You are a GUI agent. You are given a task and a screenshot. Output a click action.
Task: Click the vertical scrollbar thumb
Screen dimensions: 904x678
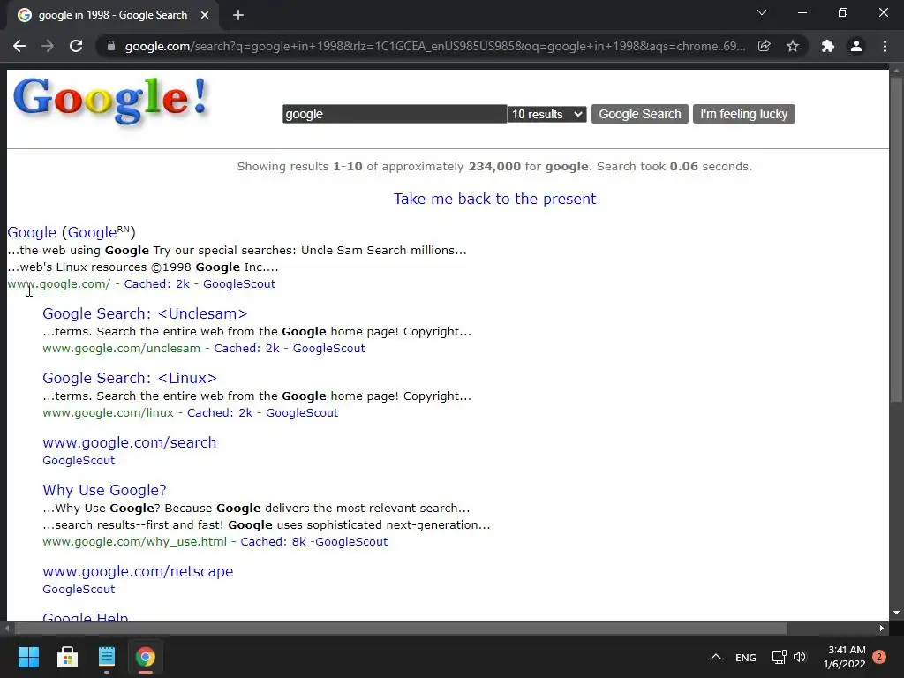(x=896, y=239)
